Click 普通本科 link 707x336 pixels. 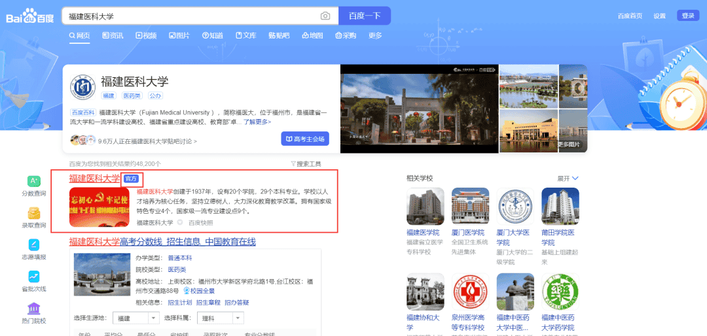pyautogui.click(x=180, y=258)
